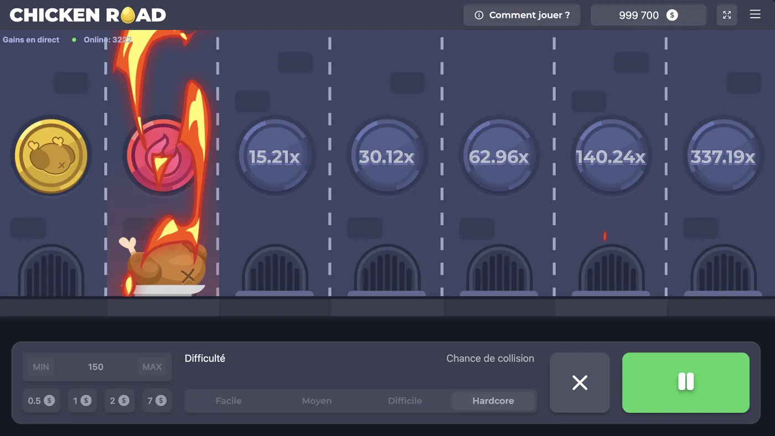The image size is (775, 436).
Task: Click the green pause cashout button
Action: 686,383
